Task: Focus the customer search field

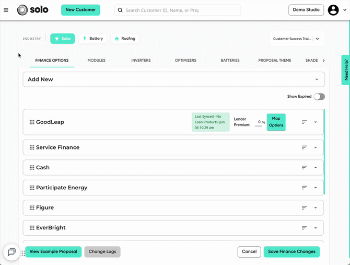Action: pos(178,10)
